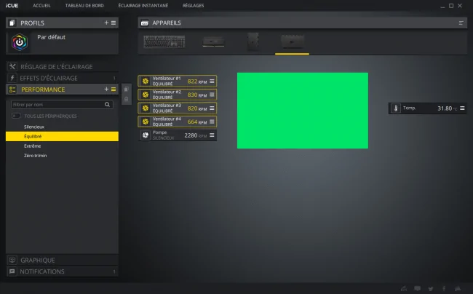Viewport: 473px width, 294px height.
Task: Click the Twitter icon in footer
Action: pyautogui.click(x=431, y=289)
